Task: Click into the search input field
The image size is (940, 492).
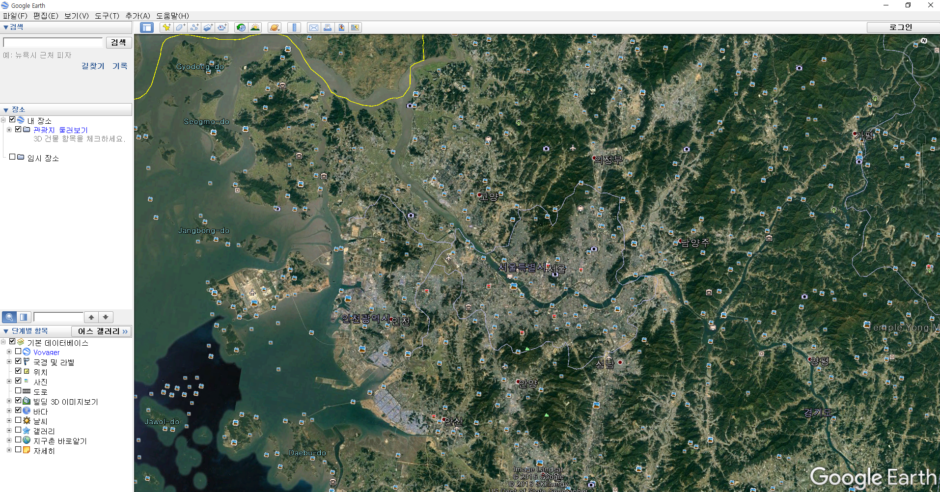Action: [53, 43]
